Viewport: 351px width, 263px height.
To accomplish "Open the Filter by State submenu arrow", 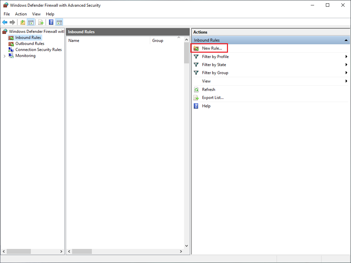I will (346, 65).
